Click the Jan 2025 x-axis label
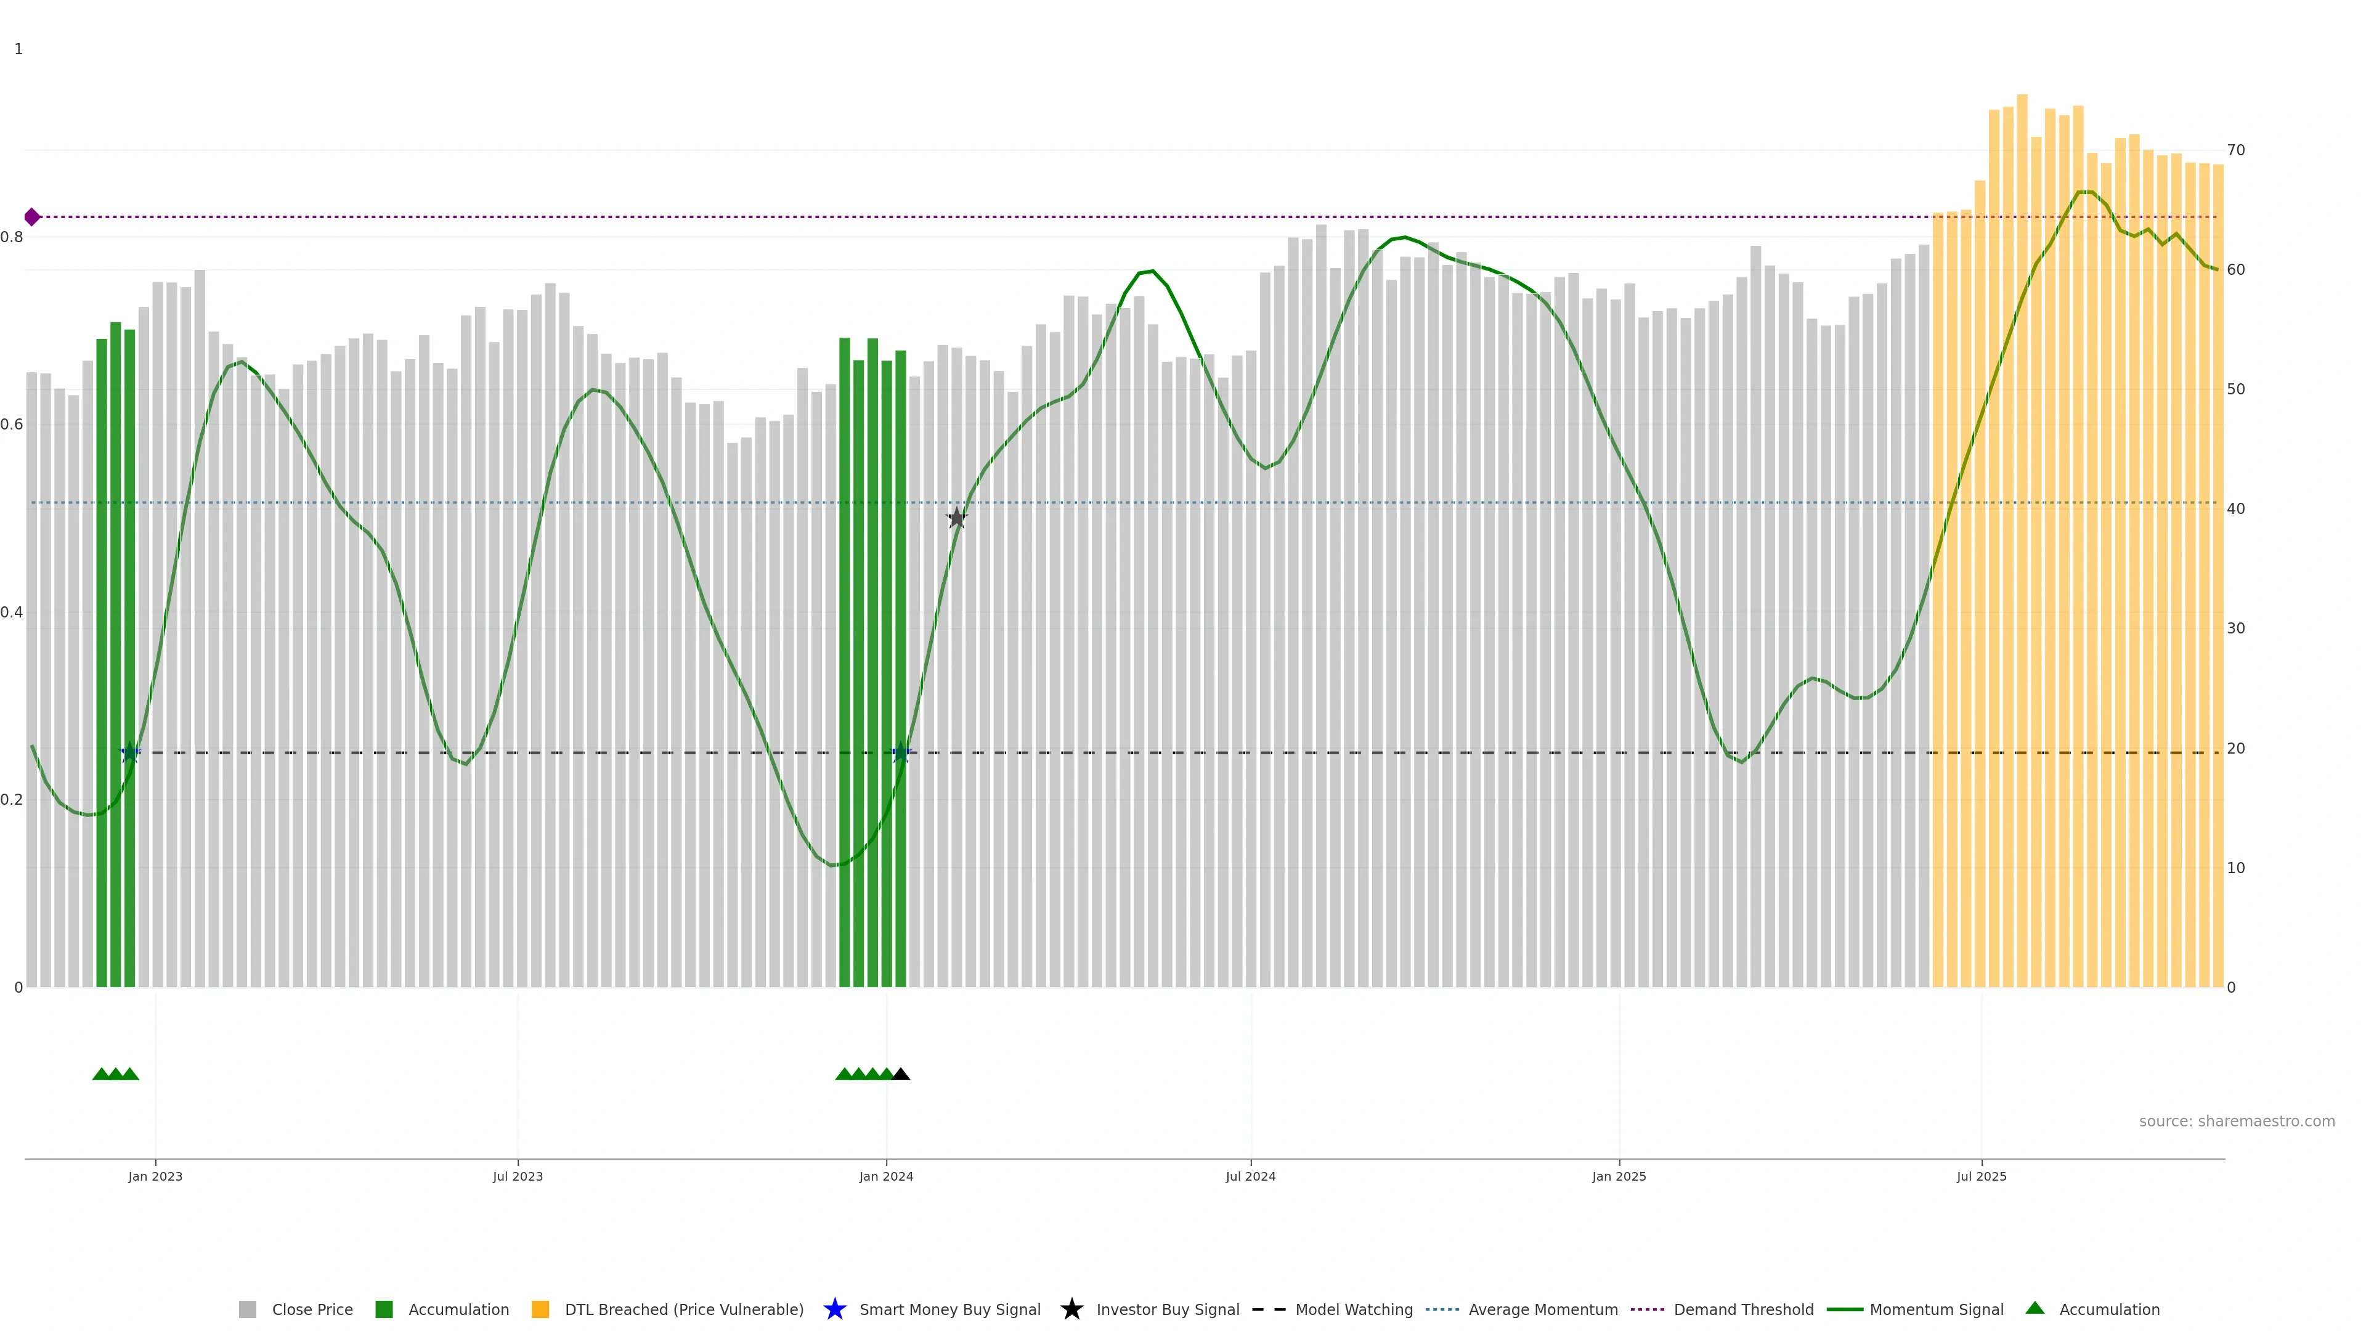The width and height of the screenshot is (2366, 1331). 1619,1177
